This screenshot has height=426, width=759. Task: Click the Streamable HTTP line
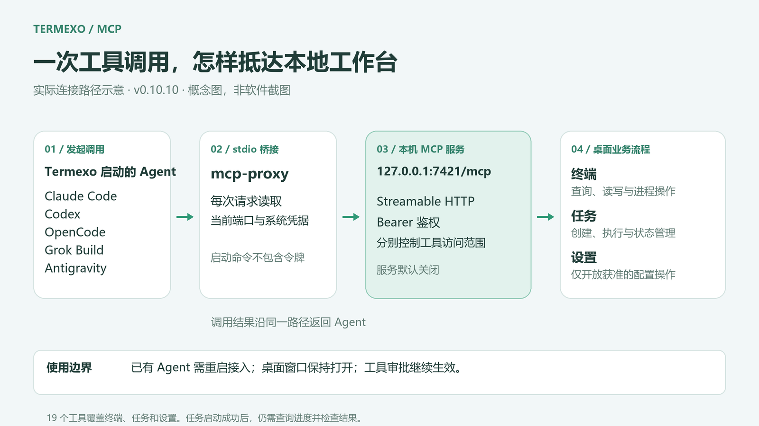426,201
